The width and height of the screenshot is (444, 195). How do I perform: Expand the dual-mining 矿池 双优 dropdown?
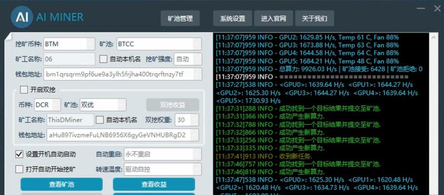pyautogui.click(x=103, y=105)
